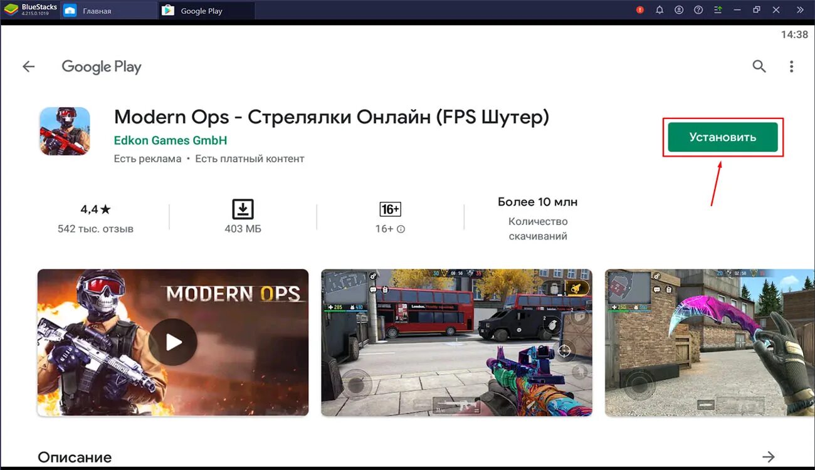Open BlueStacks account profile icon
This screenshot has width=815, height=470.
point(679,10)
